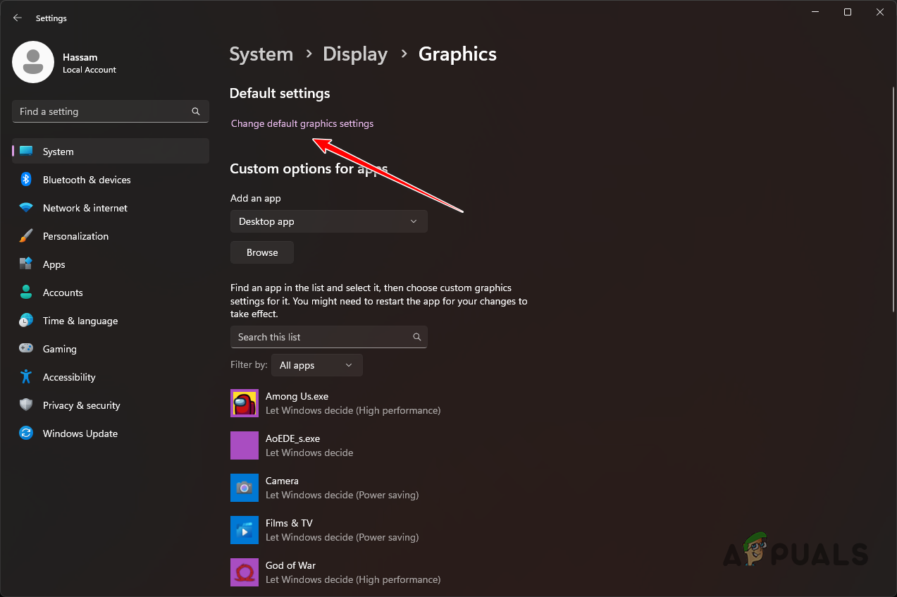
Task: Click the Films & TV app icon
Action: pyautogui.click(x=244, y=529)
